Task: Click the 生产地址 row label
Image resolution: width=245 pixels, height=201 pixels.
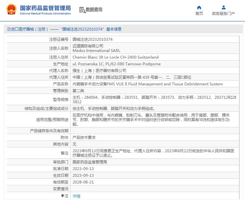Action: pos(61,64)
